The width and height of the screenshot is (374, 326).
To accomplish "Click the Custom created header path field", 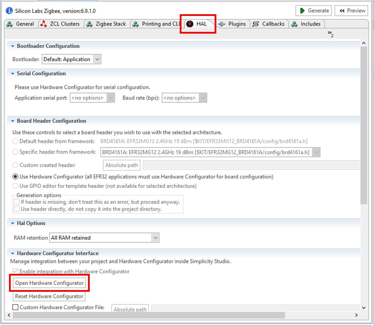I will click(x=251, y=165).
